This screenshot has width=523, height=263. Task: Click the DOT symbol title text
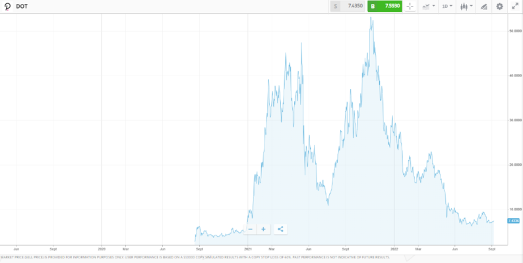coord(22,7)
